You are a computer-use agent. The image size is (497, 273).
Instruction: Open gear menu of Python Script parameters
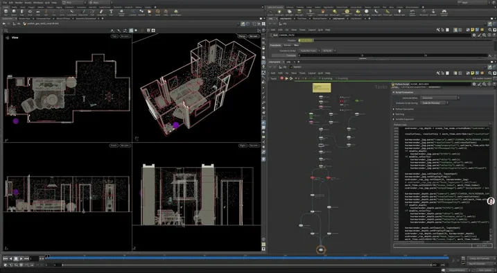click(x=474, y=85)
